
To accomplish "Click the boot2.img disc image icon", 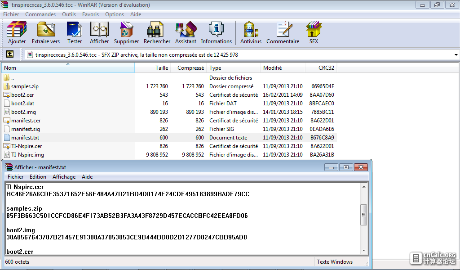I will coord(7,112).
